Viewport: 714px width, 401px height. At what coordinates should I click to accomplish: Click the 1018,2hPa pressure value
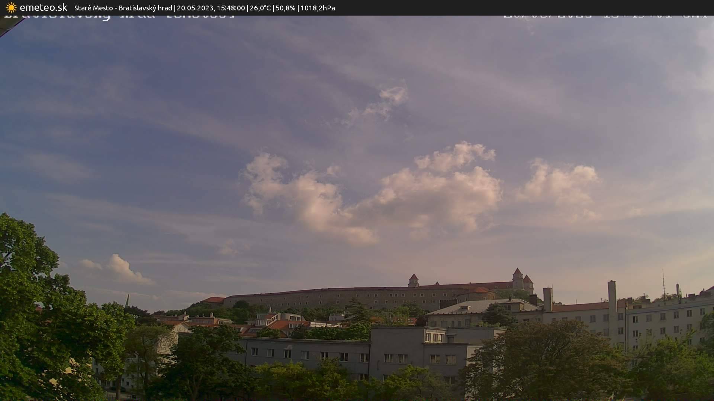318,8
